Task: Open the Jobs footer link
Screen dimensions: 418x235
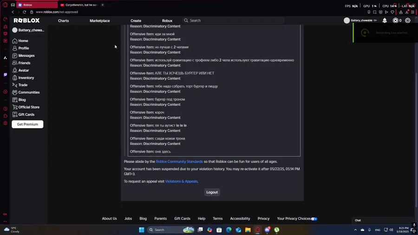Action: pyautogui.click(x=128, y=218)
